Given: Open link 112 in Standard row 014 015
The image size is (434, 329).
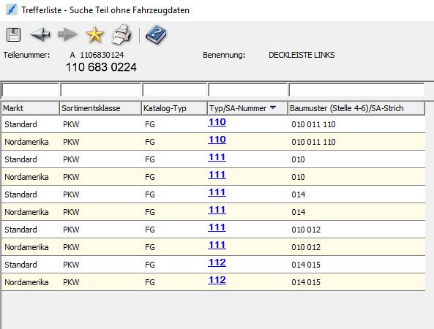Looking at the screenshot, I should (217, 262).
